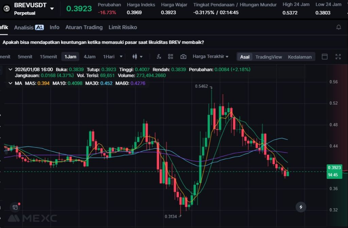This screenshot has width=348, height=228.
Task: Open the candlestick chart type dropdown
Action: pos(137,57)
